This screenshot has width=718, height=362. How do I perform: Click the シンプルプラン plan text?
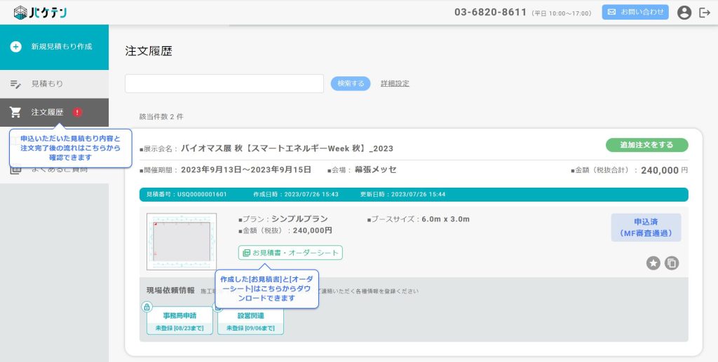[299, 219]
